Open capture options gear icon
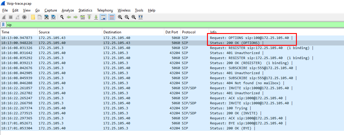This screenshot has width=344, height=135. [24, 17]
